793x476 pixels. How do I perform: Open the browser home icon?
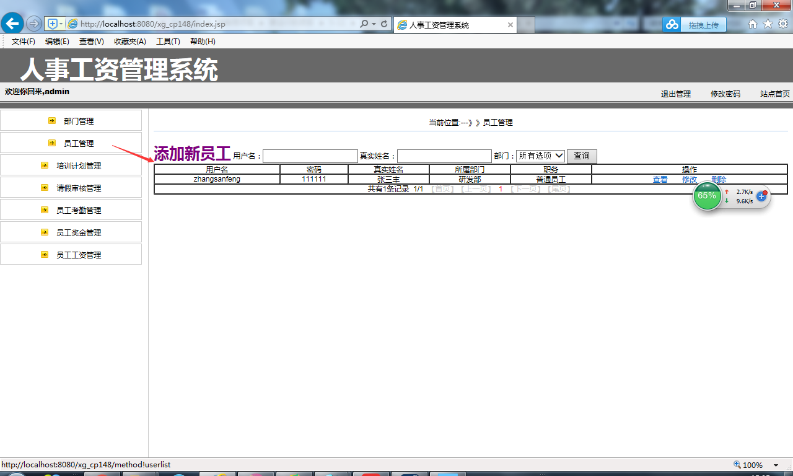point(753,24)
